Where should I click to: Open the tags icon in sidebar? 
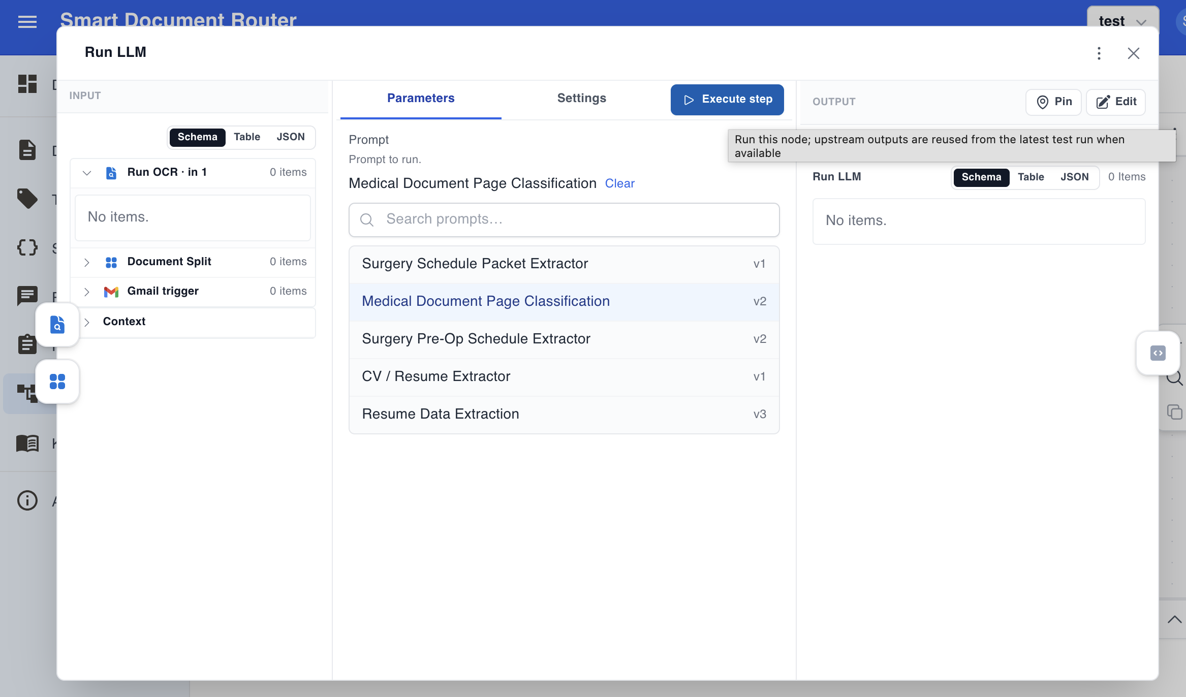[x=27, y=199]
